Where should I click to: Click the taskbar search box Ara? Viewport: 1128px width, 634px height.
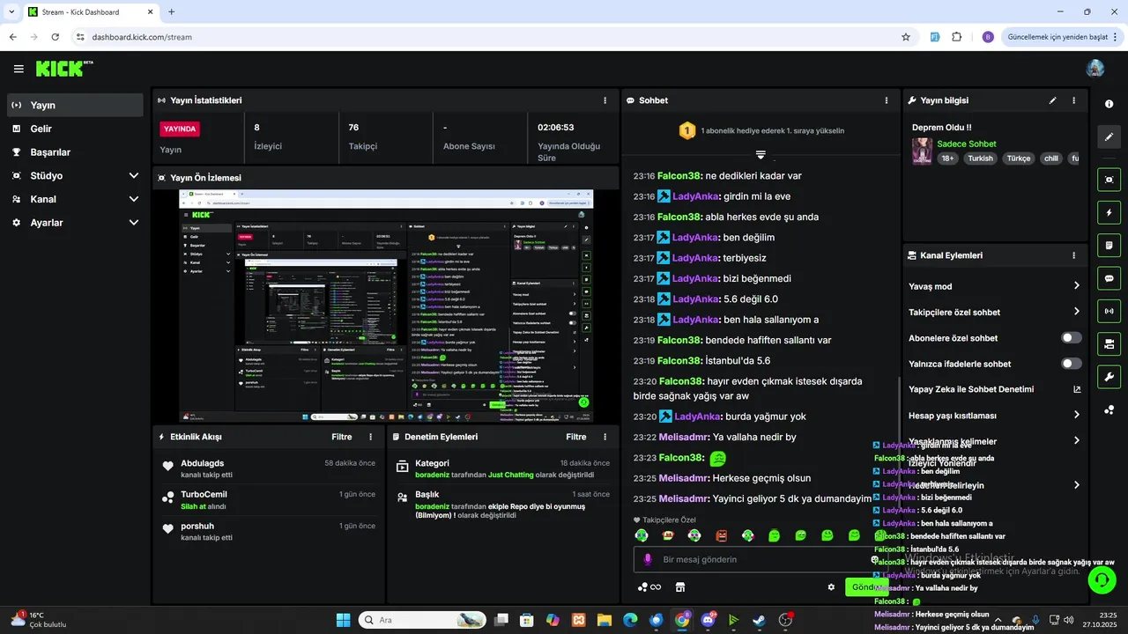420,620
